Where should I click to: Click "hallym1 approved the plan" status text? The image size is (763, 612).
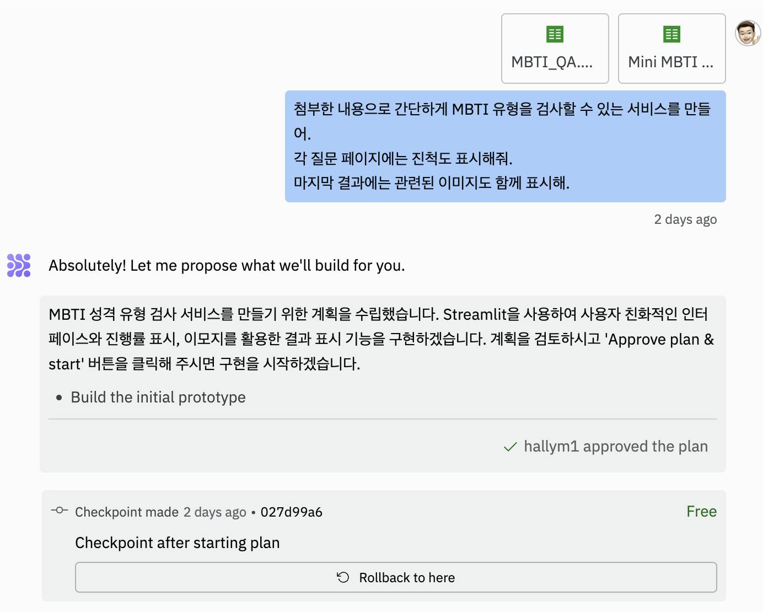(x=615, y=447)
